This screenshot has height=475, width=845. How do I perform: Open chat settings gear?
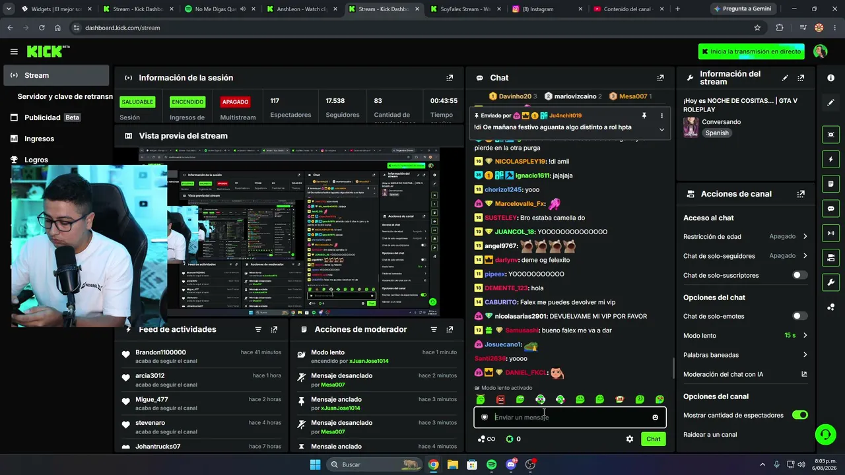point(630,439)
